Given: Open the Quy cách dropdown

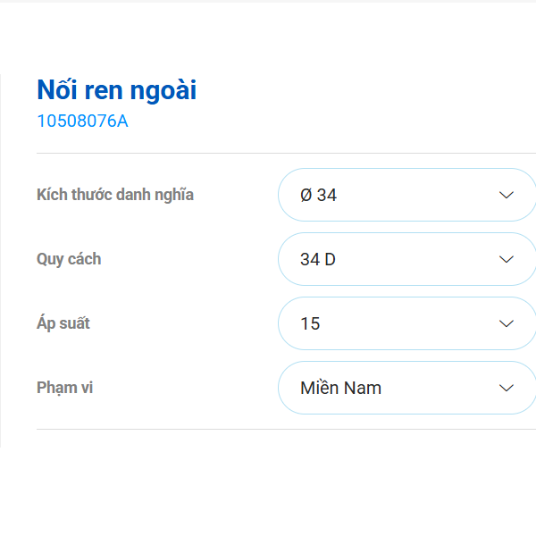Looking at the screenshot, I should (x=406, y=259).
